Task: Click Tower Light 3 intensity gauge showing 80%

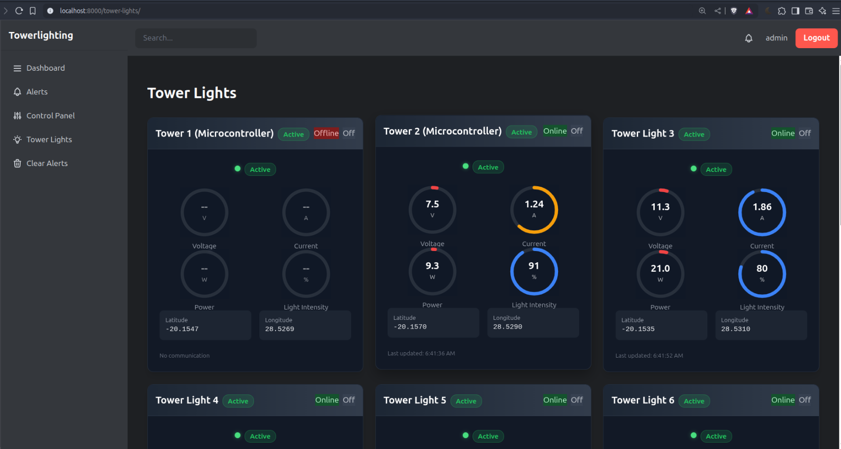Action: pos(762,274)
